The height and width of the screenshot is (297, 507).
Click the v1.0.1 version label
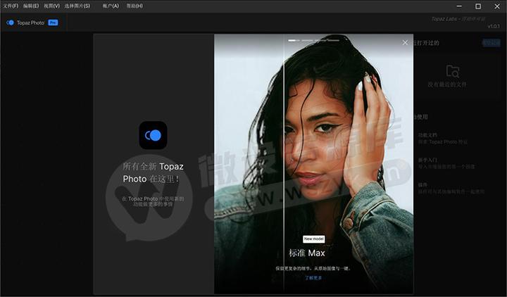(x=494, y=26)
